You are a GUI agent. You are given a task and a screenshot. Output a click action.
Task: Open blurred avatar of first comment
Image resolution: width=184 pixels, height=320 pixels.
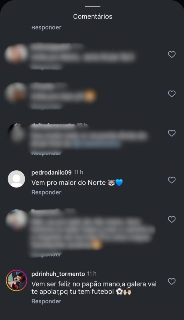tap(16, 53)
